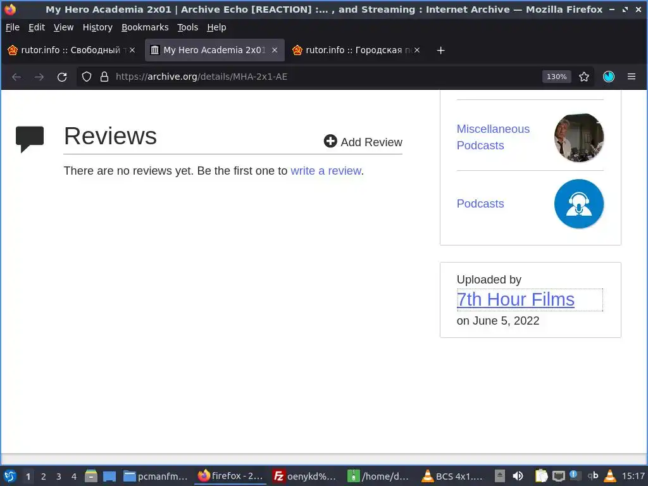Open the volume speaker tray icon
This screenshot has height=486, width=648.
pyautogui.click(x=518, y=477)
